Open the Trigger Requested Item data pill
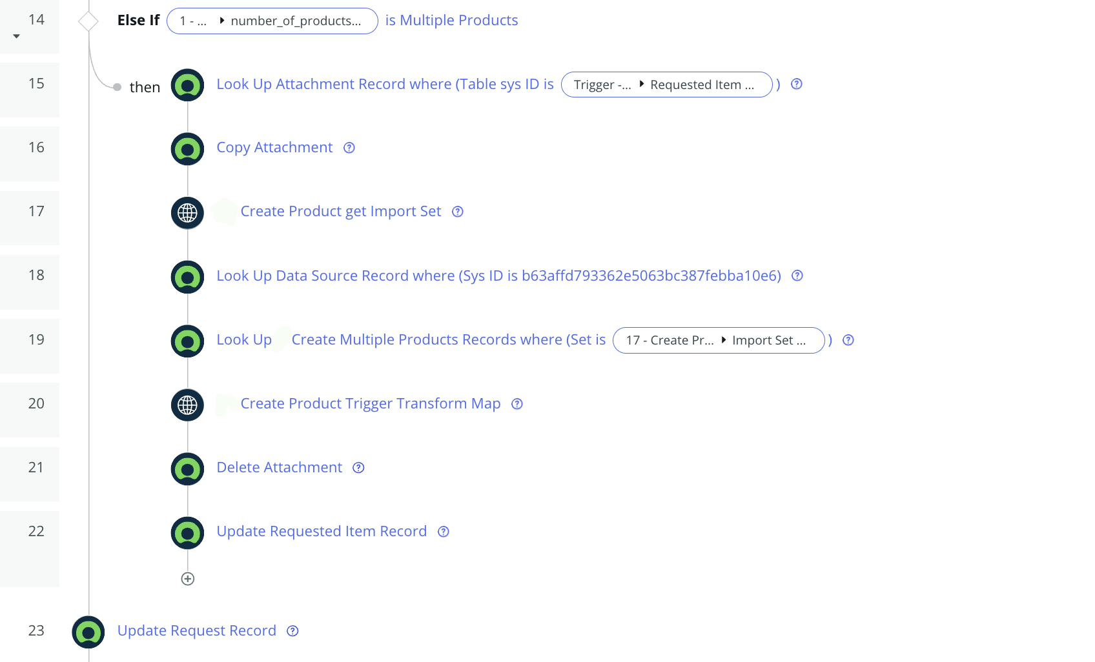This screenshot has width=1095, height=662. tap(667, 85)
